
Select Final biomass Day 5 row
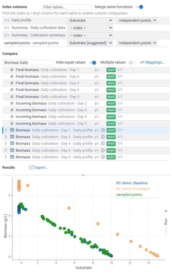pyautogui.click(x=86, y=96)
